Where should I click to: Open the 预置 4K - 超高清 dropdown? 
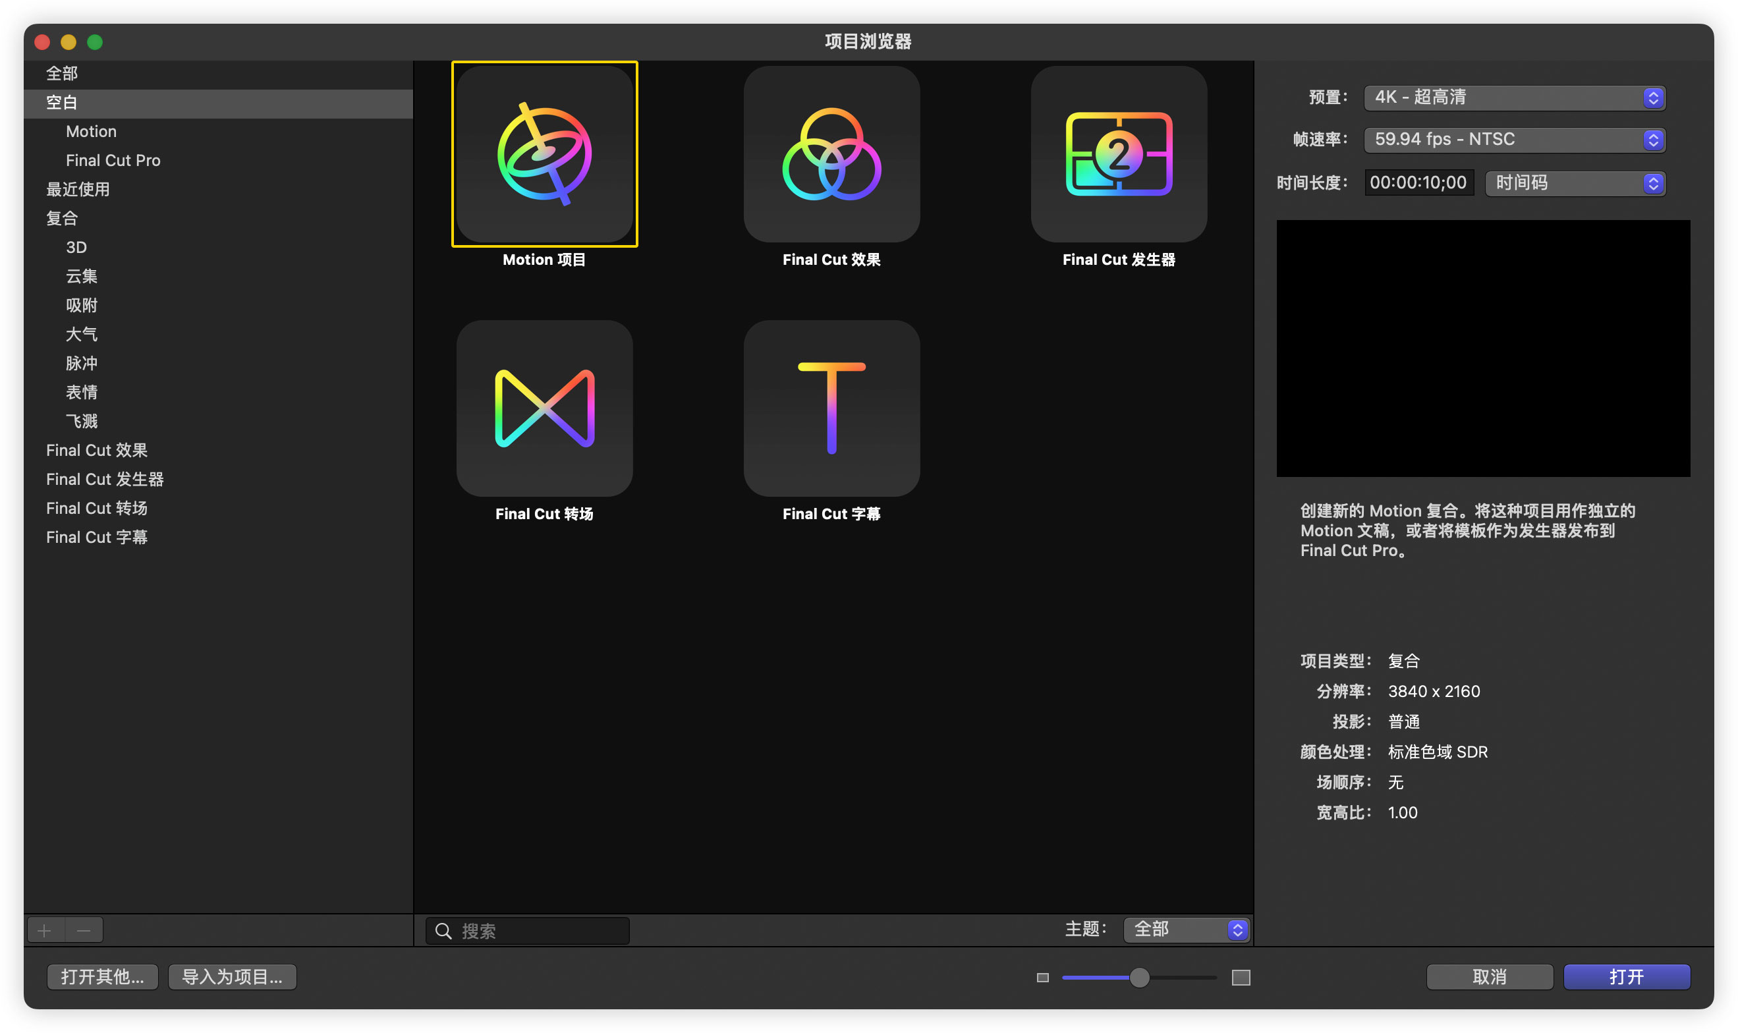[1514, 98]
